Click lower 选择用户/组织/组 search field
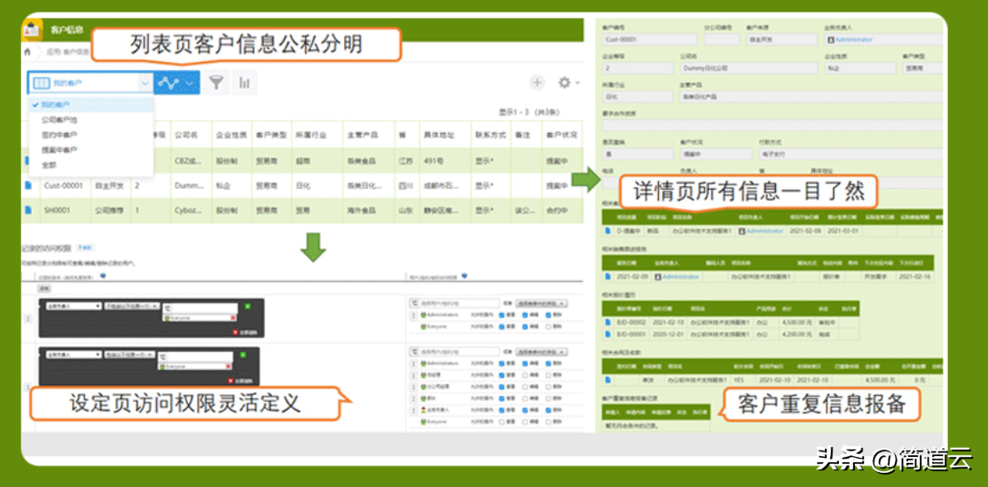This screenshot has height=487, width=988. click(x=459, y=352)
